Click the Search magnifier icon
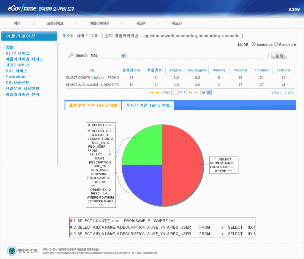 pos(71,55)
